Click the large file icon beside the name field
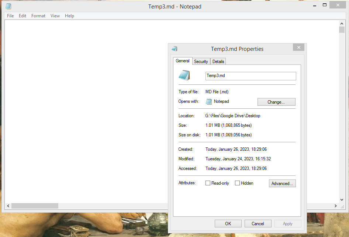 coord(184,75)
